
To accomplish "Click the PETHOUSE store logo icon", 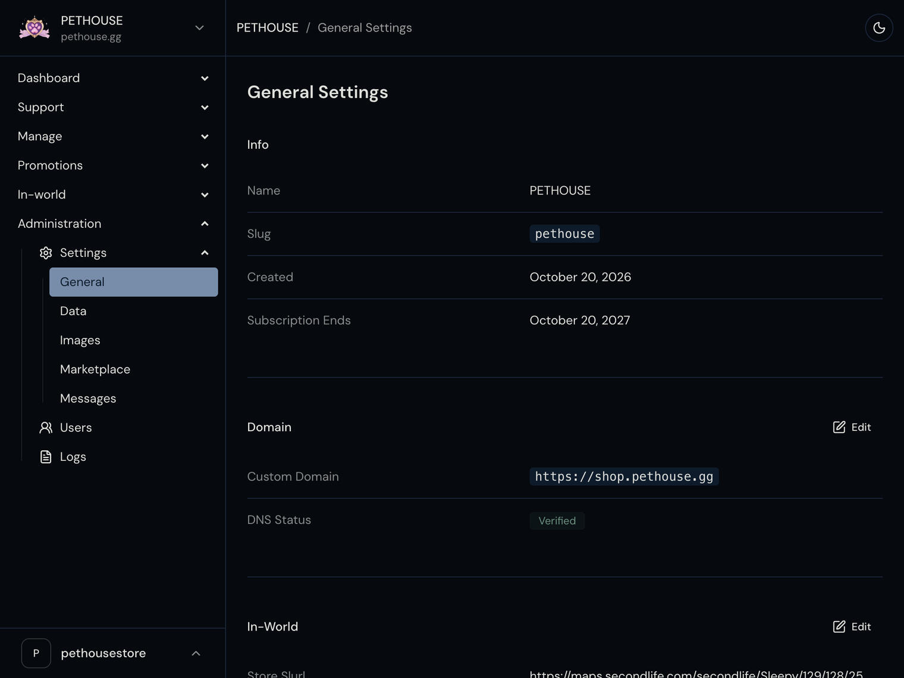I will coord(34,28).
